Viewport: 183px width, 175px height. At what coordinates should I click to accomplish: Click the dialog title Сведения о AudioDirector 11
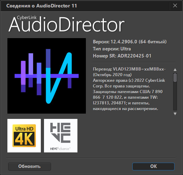(42, 6)
